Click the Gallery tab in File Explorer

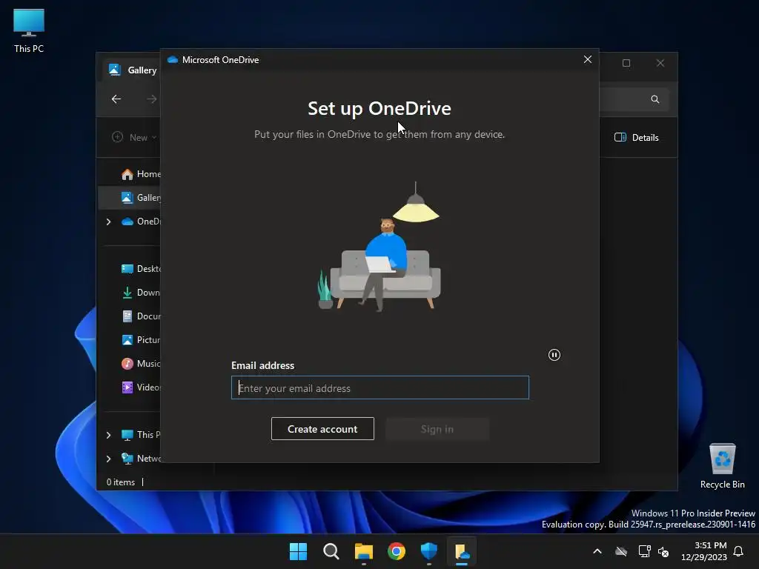(133, 70)
